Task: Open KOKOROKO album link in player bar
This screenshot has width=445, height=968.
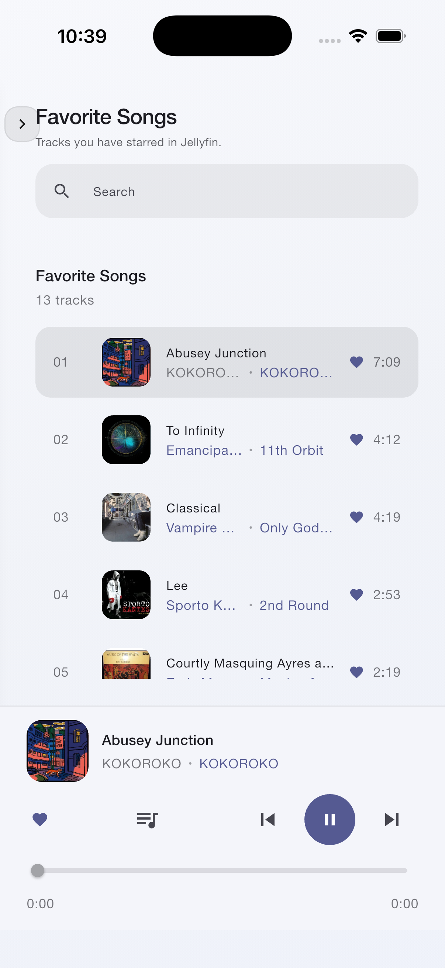Action: pos(238,763)
